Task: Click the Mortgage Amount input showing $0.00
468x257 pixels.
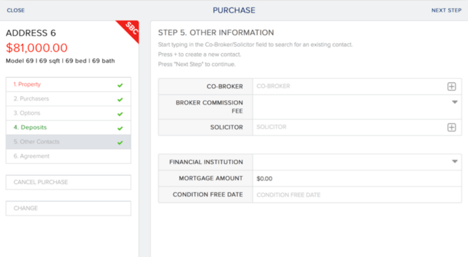Action: pos(310,178)
